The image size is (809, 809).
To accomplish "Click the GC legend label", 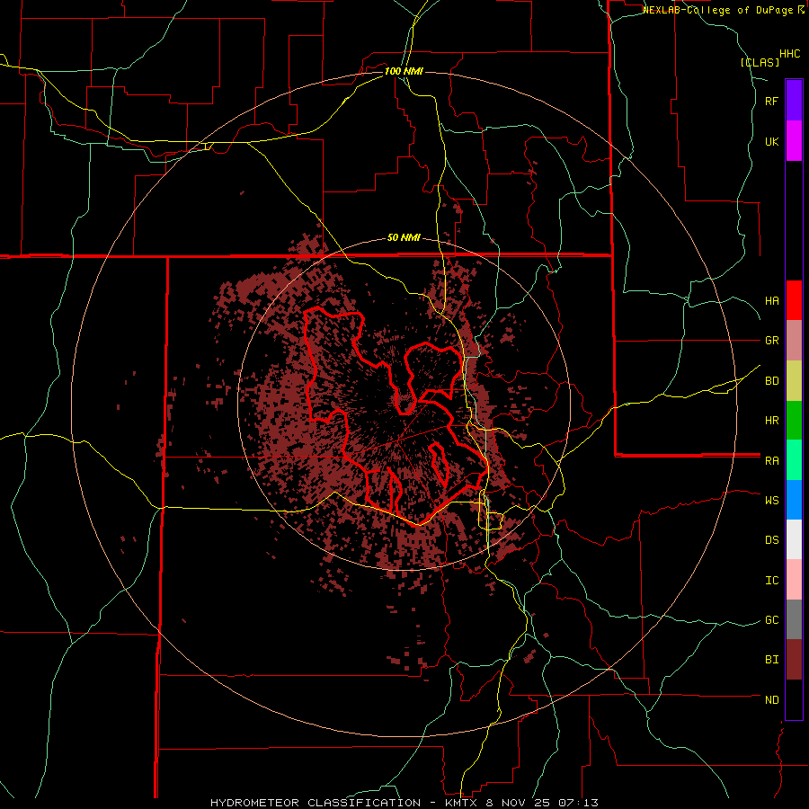I will pos(771,619).
